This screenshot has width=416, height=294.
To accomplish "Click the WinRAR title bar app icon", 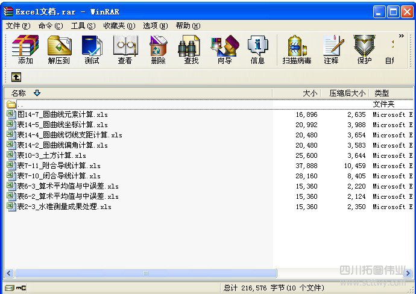I will 8,11.
